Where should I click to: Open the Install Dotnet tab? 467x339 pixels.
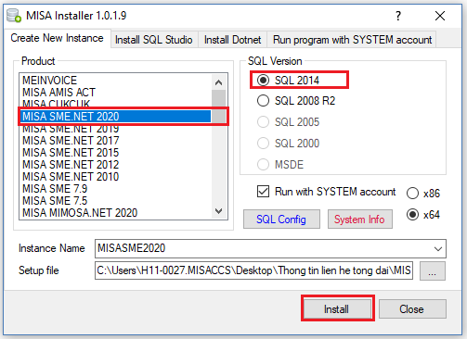pos(232,40)
